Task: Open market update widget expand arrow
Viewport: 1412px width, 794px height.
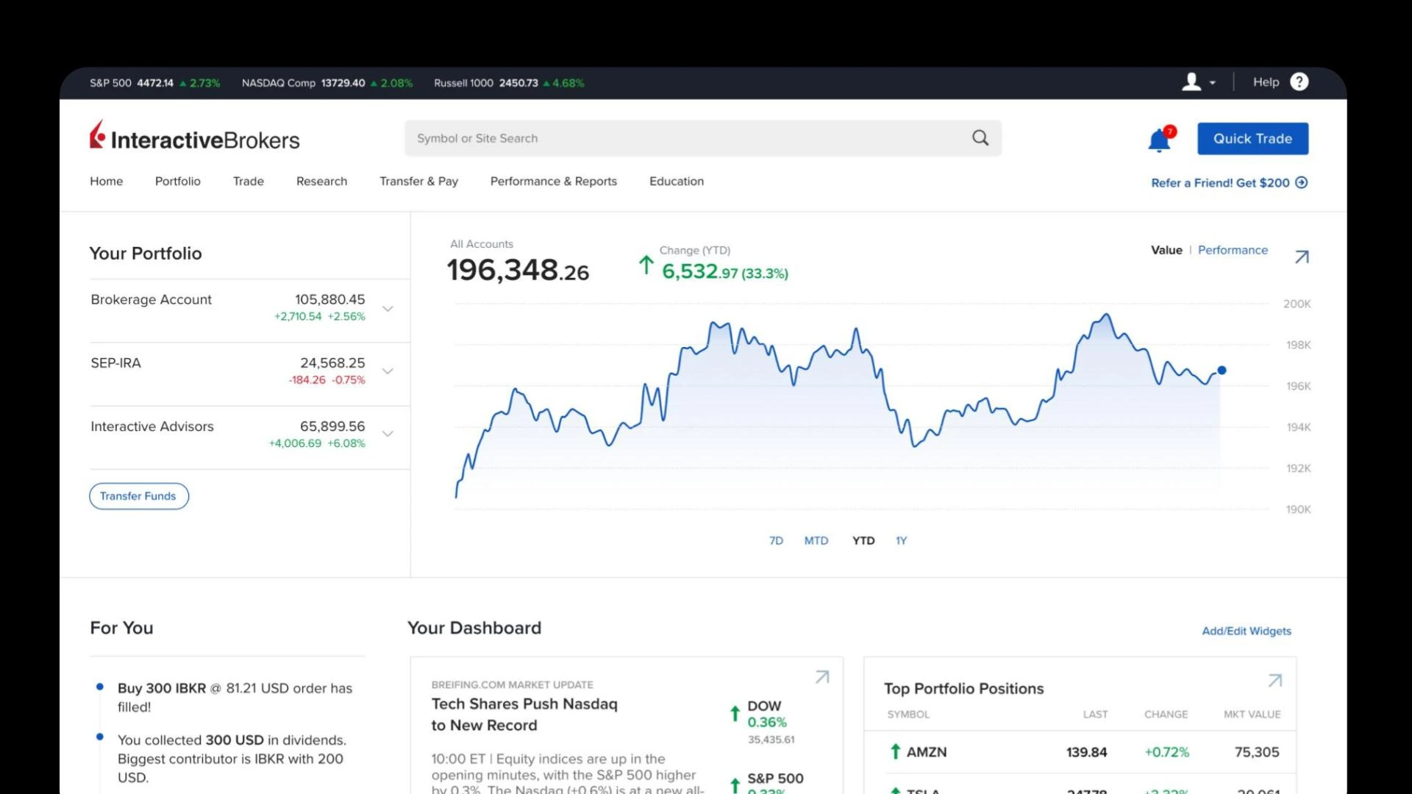Action: point(822,677)
